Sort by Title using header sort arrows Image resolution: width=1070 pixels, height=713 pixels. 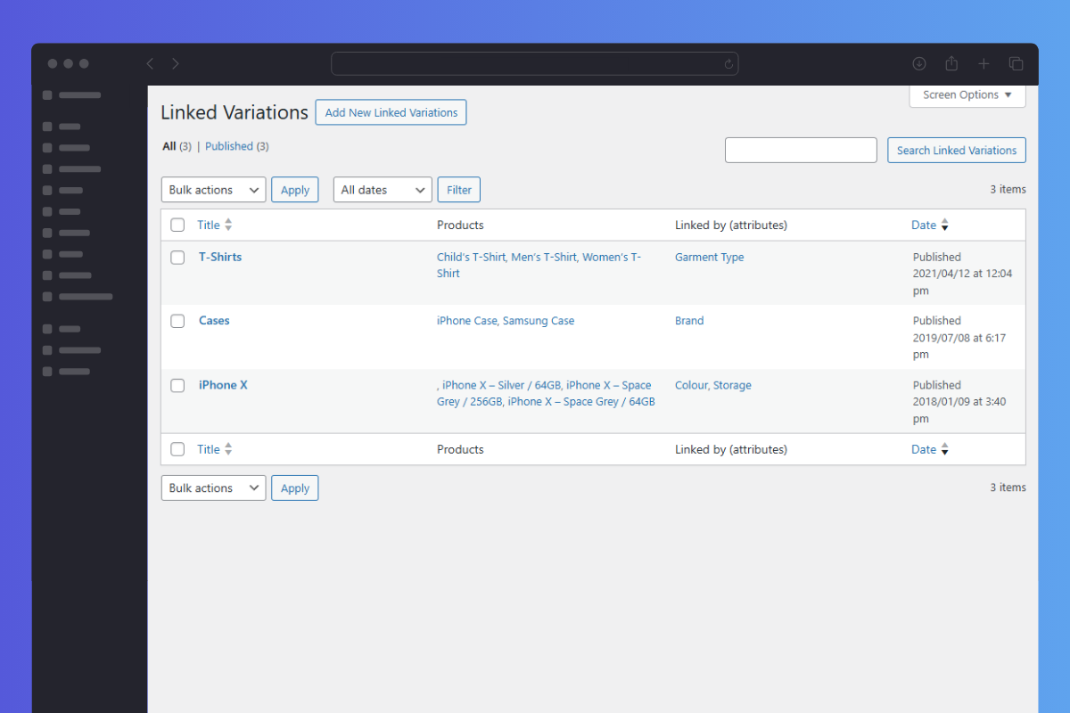(228, 225)
